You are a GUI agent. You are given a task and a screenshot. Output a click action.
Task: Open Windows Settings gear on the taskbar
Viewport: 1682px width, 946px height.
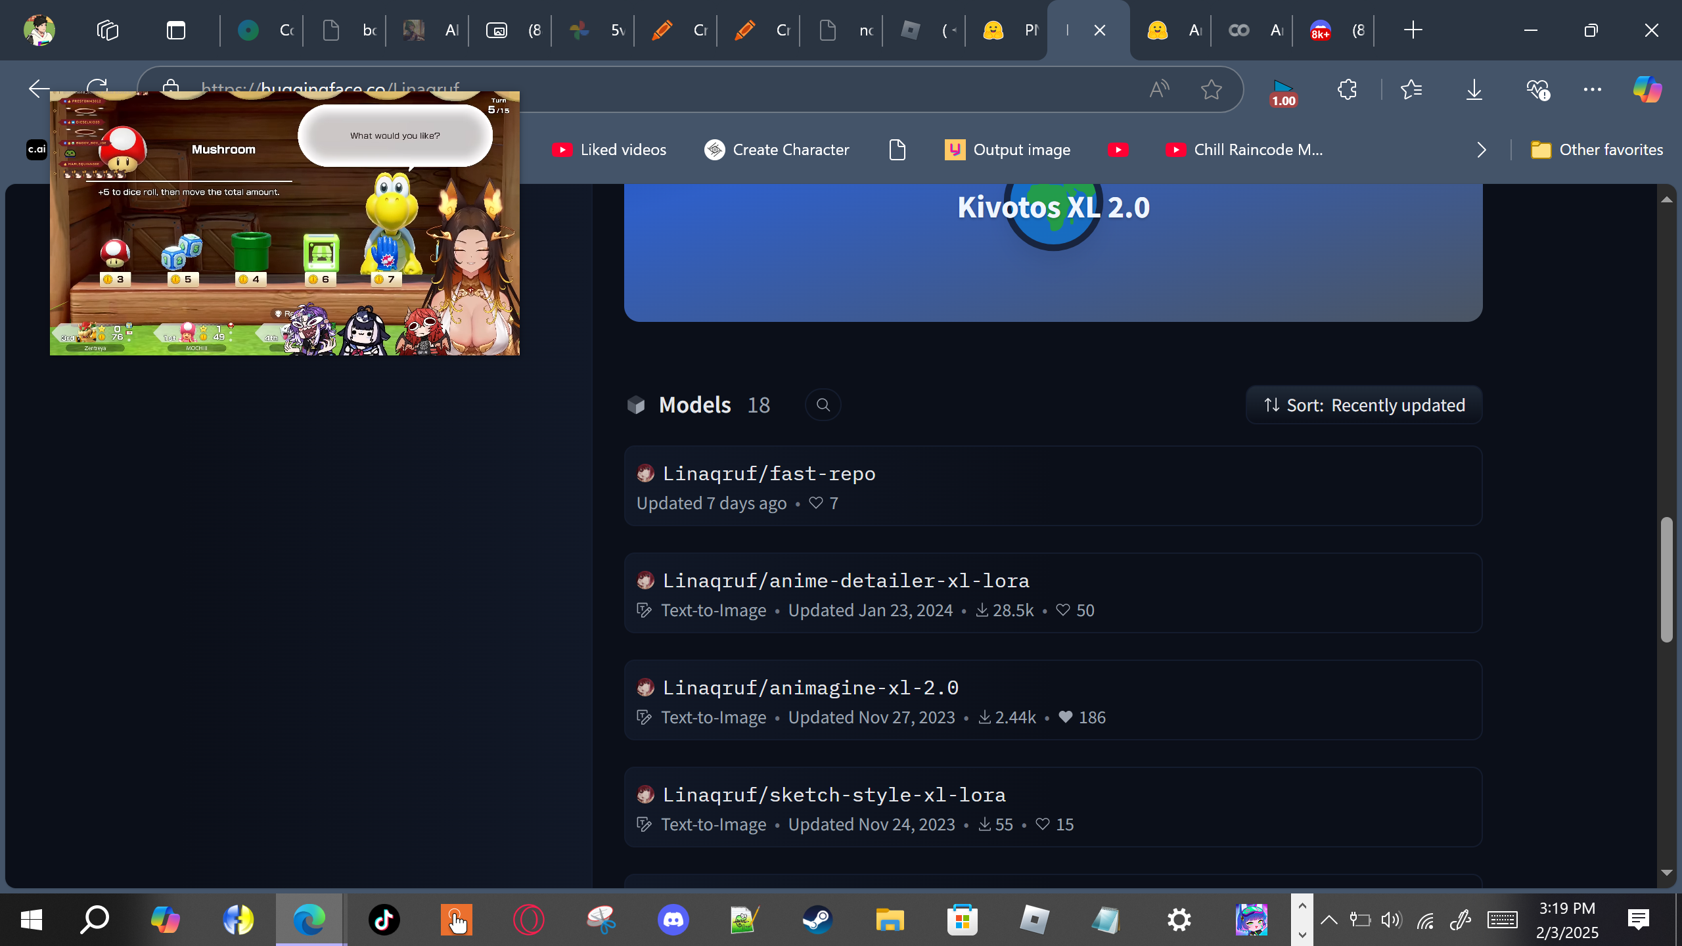click(x=1179, y=920)
